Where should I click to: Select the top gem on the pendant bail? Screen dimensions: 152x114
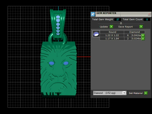point(58,17)
